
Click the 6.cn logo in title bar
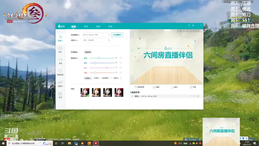61,26
